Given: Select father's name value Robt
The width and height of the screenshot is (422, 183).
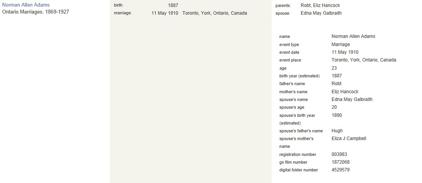Looking at the screenshot, I should coord(337,84).
